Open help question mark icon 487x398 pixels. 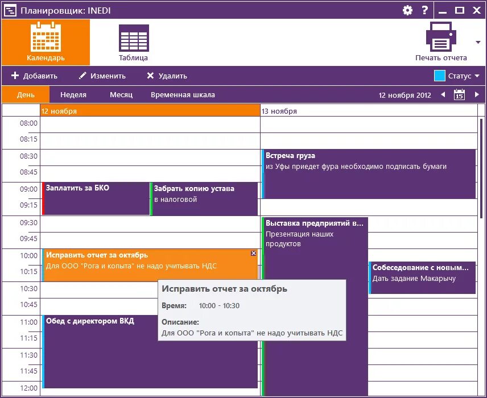[424, 10]
